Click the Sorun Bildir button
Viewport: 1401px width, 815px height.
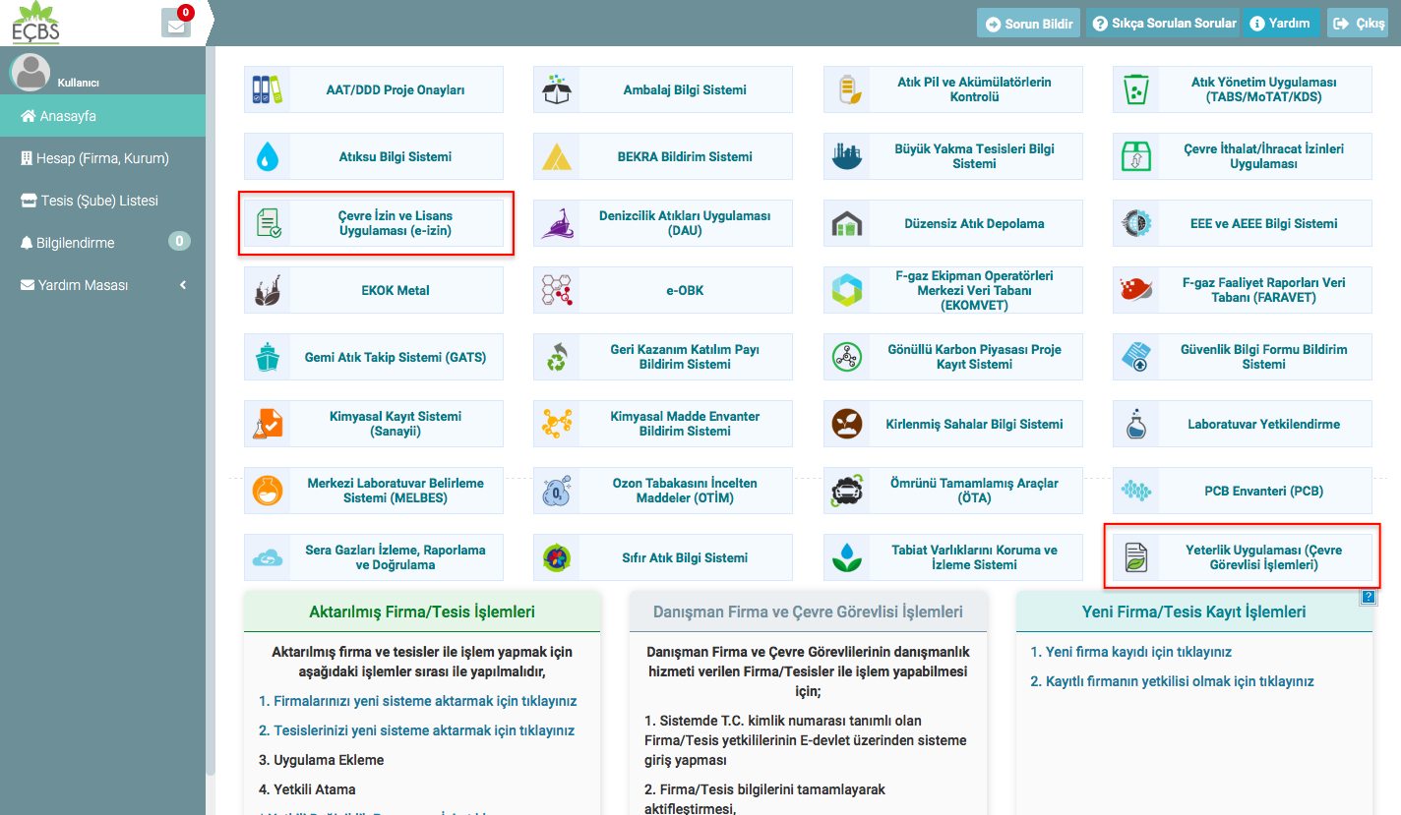pyautogui.click(x=1028, y=24)
